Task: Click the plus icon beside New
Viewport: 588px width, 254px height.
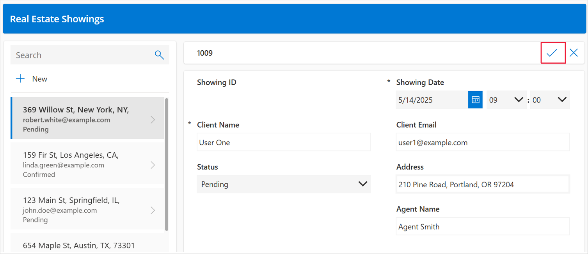Action: coord(20,78)
